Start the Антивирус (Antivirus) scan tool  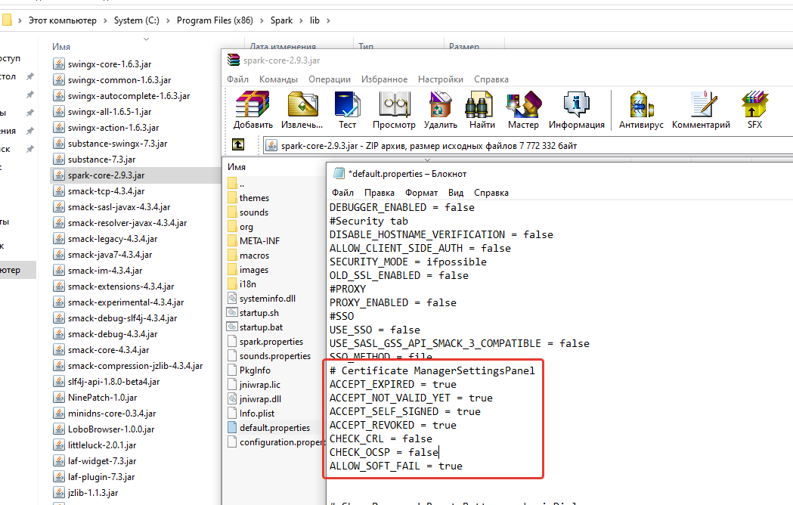(x=641, y=110)
